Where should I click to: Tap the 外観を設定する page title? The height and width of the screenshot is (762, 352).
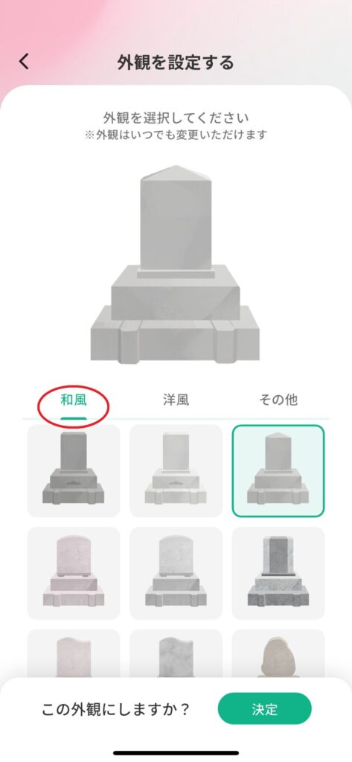point(176,63)
